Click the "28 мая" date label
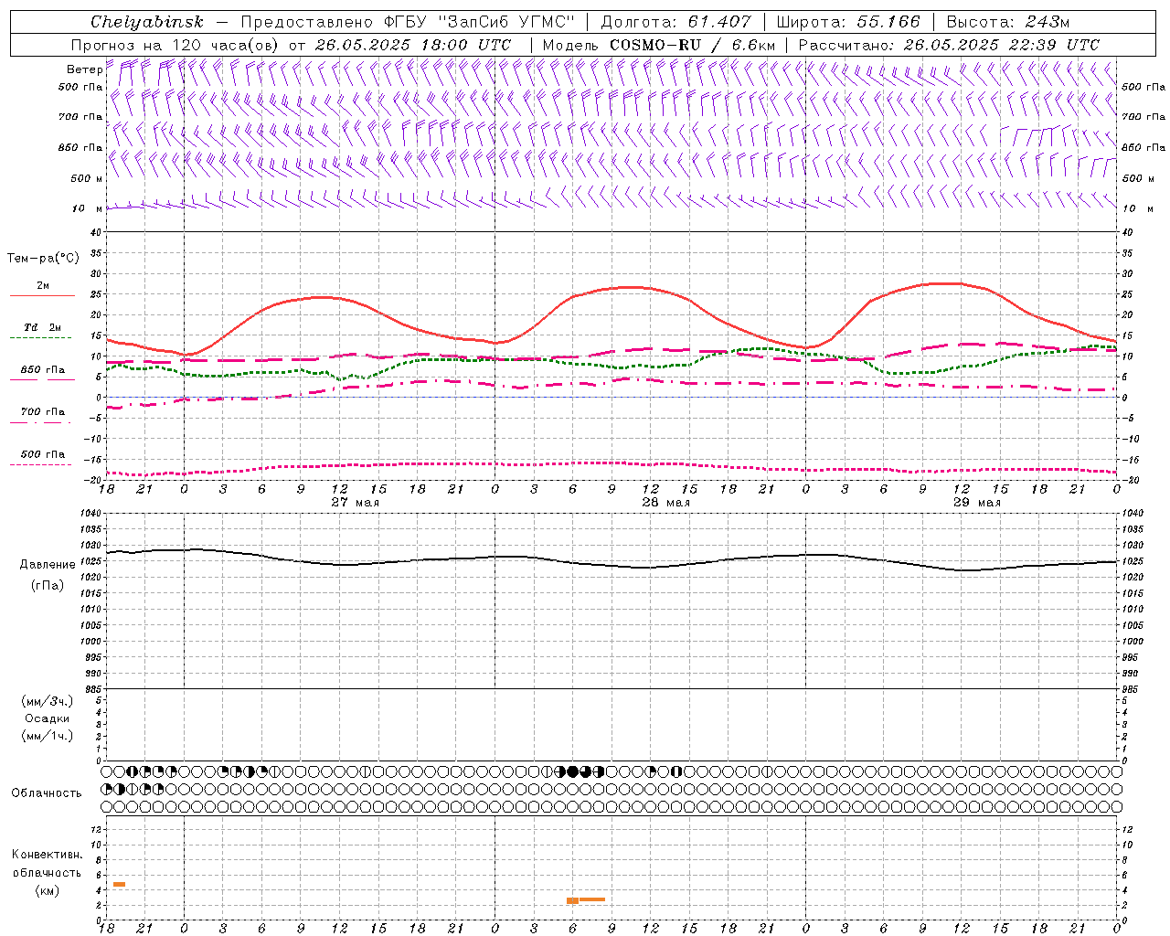This screenshot has height=936, width=1170. [x=665, y=503]
